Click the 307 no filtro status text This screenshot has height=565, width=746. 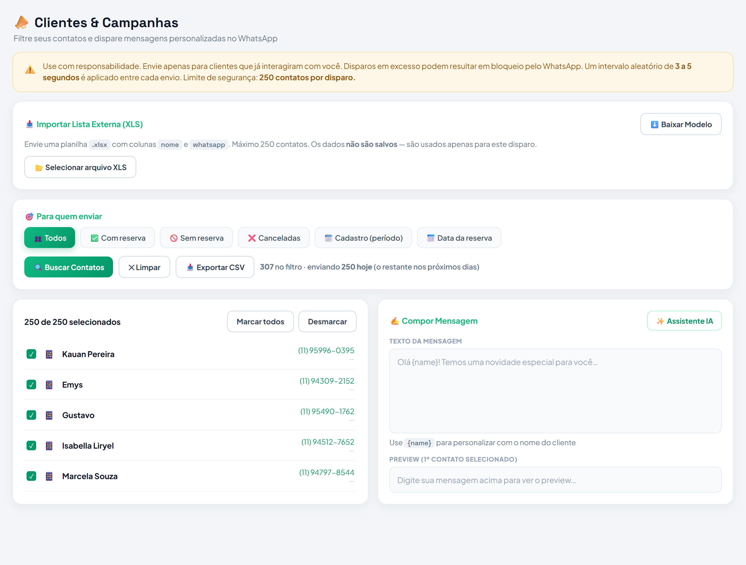pos(369,267)
